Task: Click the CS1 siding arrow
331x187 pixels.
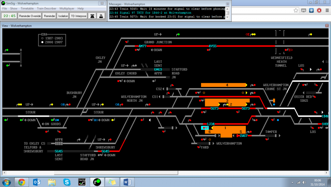Action: 159,97
